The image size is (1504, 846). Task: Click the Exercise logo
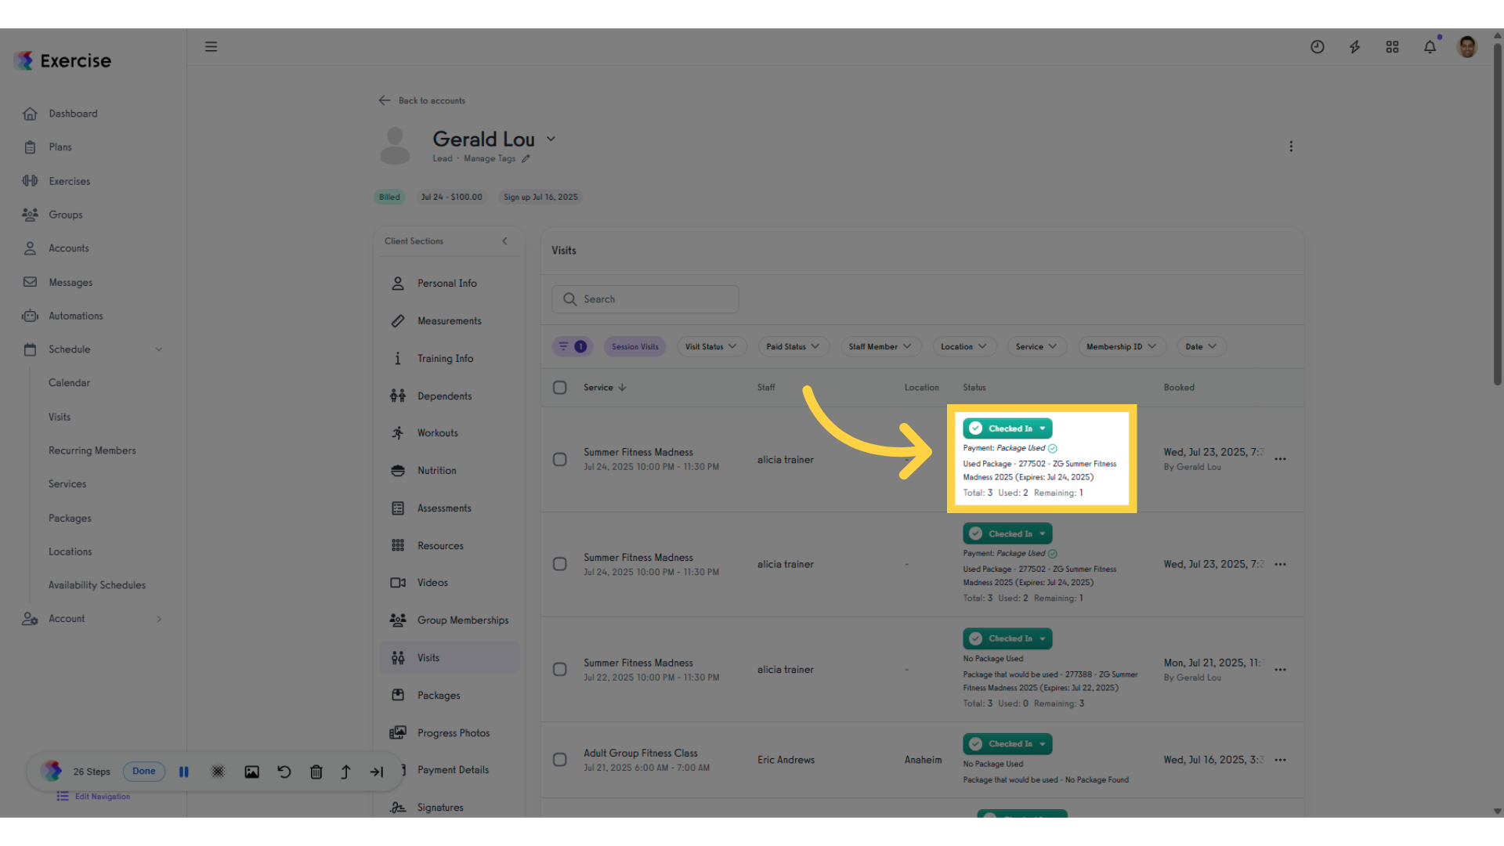63,60
